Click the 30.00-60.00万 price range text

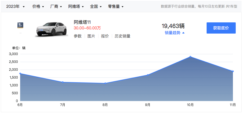point(87,28)
